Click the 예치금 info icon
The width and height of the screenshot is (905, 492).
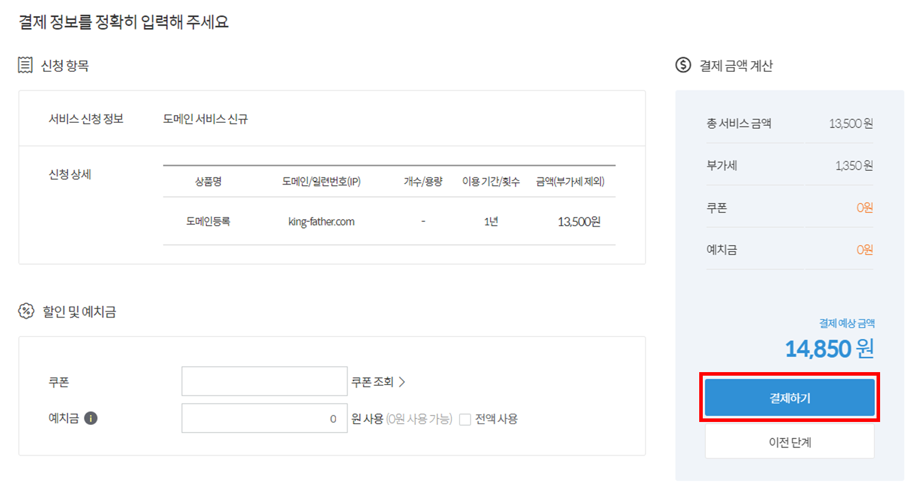point(91,418)
